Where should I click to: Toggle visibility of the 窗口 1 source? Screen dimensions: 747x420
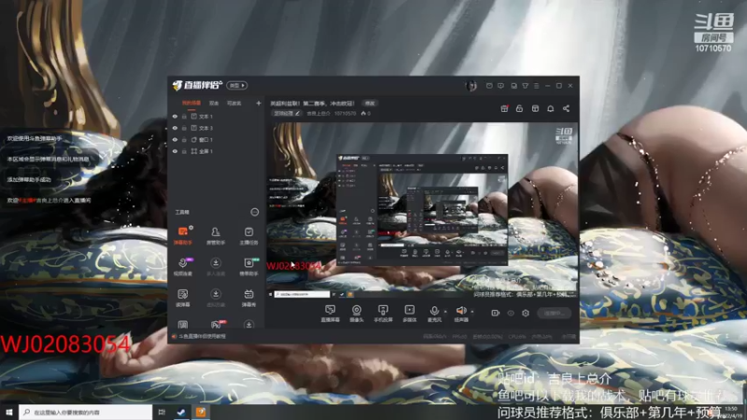[175, 139]
